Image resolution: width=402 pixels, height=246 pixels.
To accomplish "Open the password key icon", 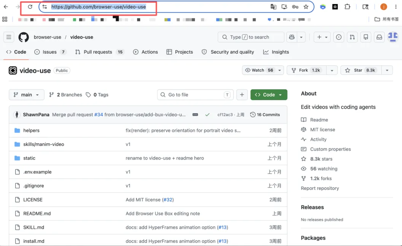I will [x=295, y=7].
